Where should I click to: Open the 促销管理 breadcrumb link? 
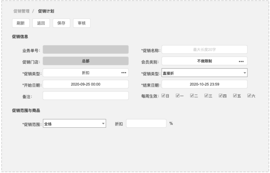[x=21, y=11]
